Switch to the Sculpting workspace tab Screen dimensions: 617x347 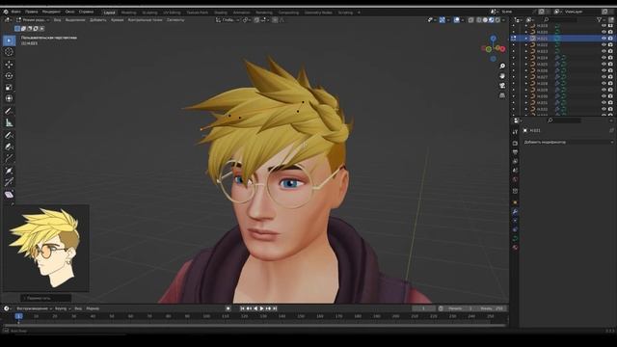149,13
